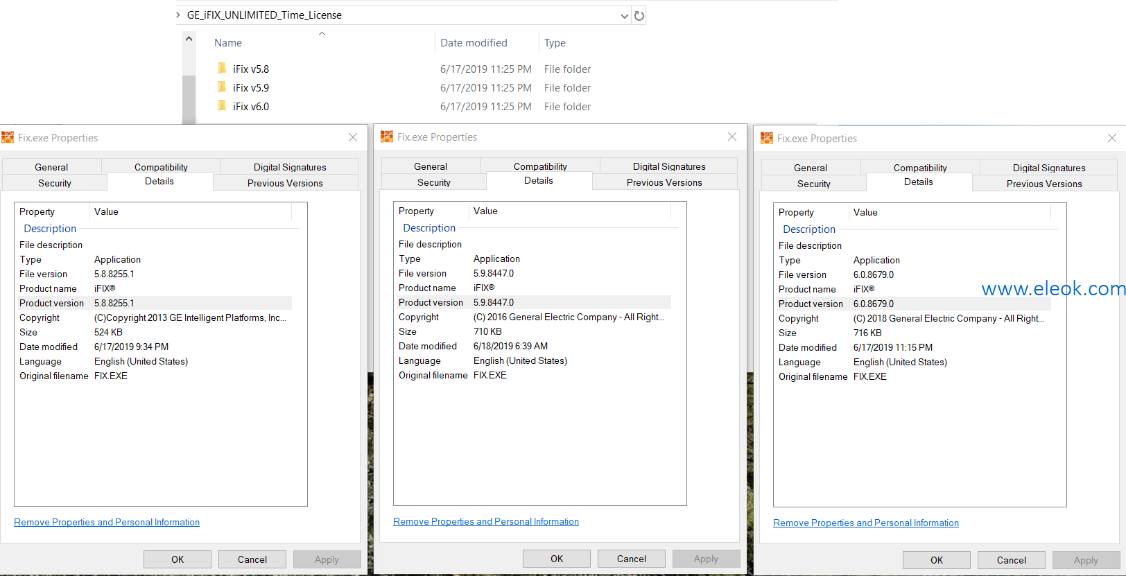The height and width of the screenshot is (576, 1126).
Task: Close the middle Fix.exe Properties window
Action: pos(732,137)
